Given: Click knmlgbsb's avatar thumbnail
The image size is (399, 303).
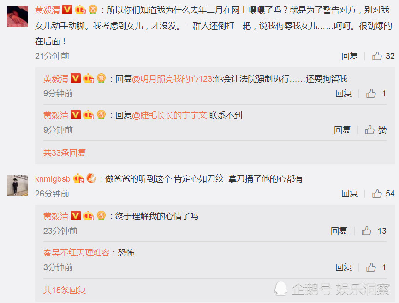Looking at the screenshot, I should tap(18, 185).
